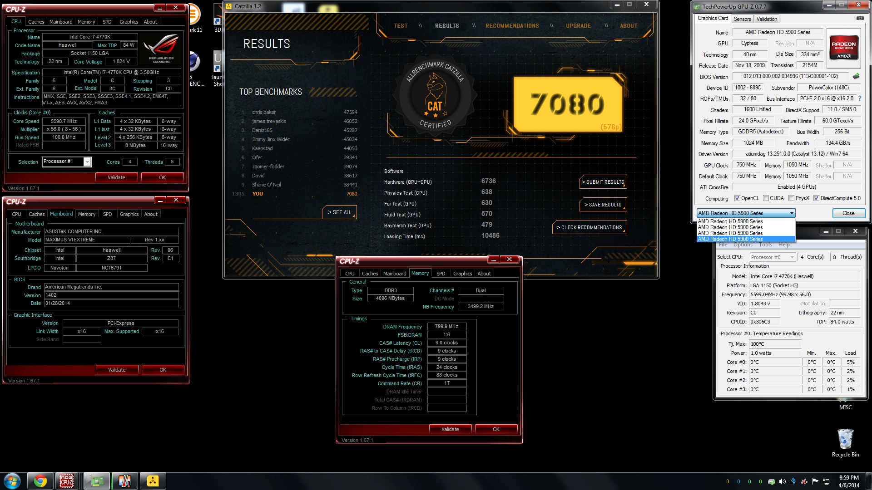Open Action Center flag tray icon
The image size is (872, 490).
click(815, 481)
